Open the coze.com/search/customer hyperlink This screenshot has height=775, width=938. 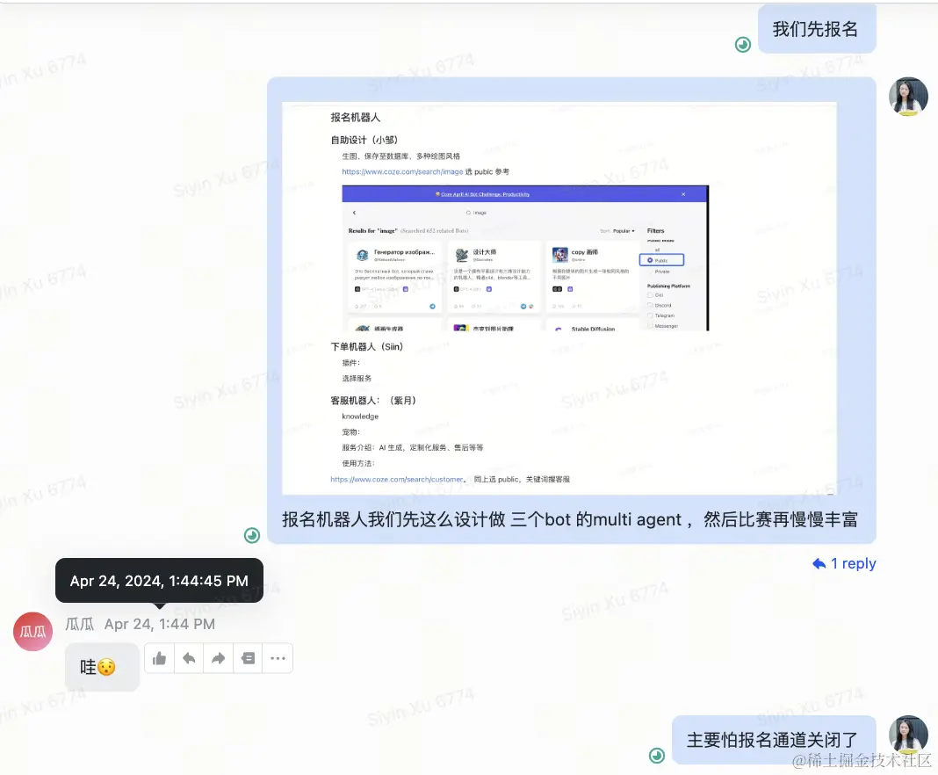393,480
